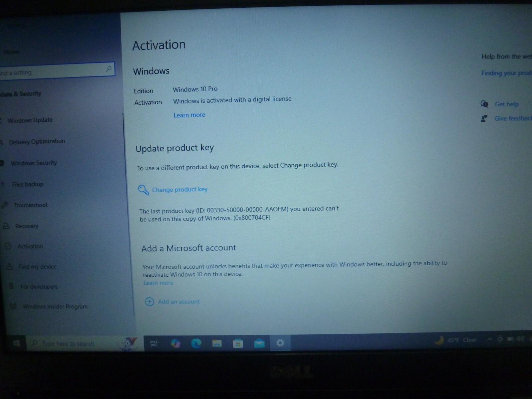The width and height of the screenshot is (532, 399).
Task: Click plus icon next to Add an account
Action: [x=150, y=302]
